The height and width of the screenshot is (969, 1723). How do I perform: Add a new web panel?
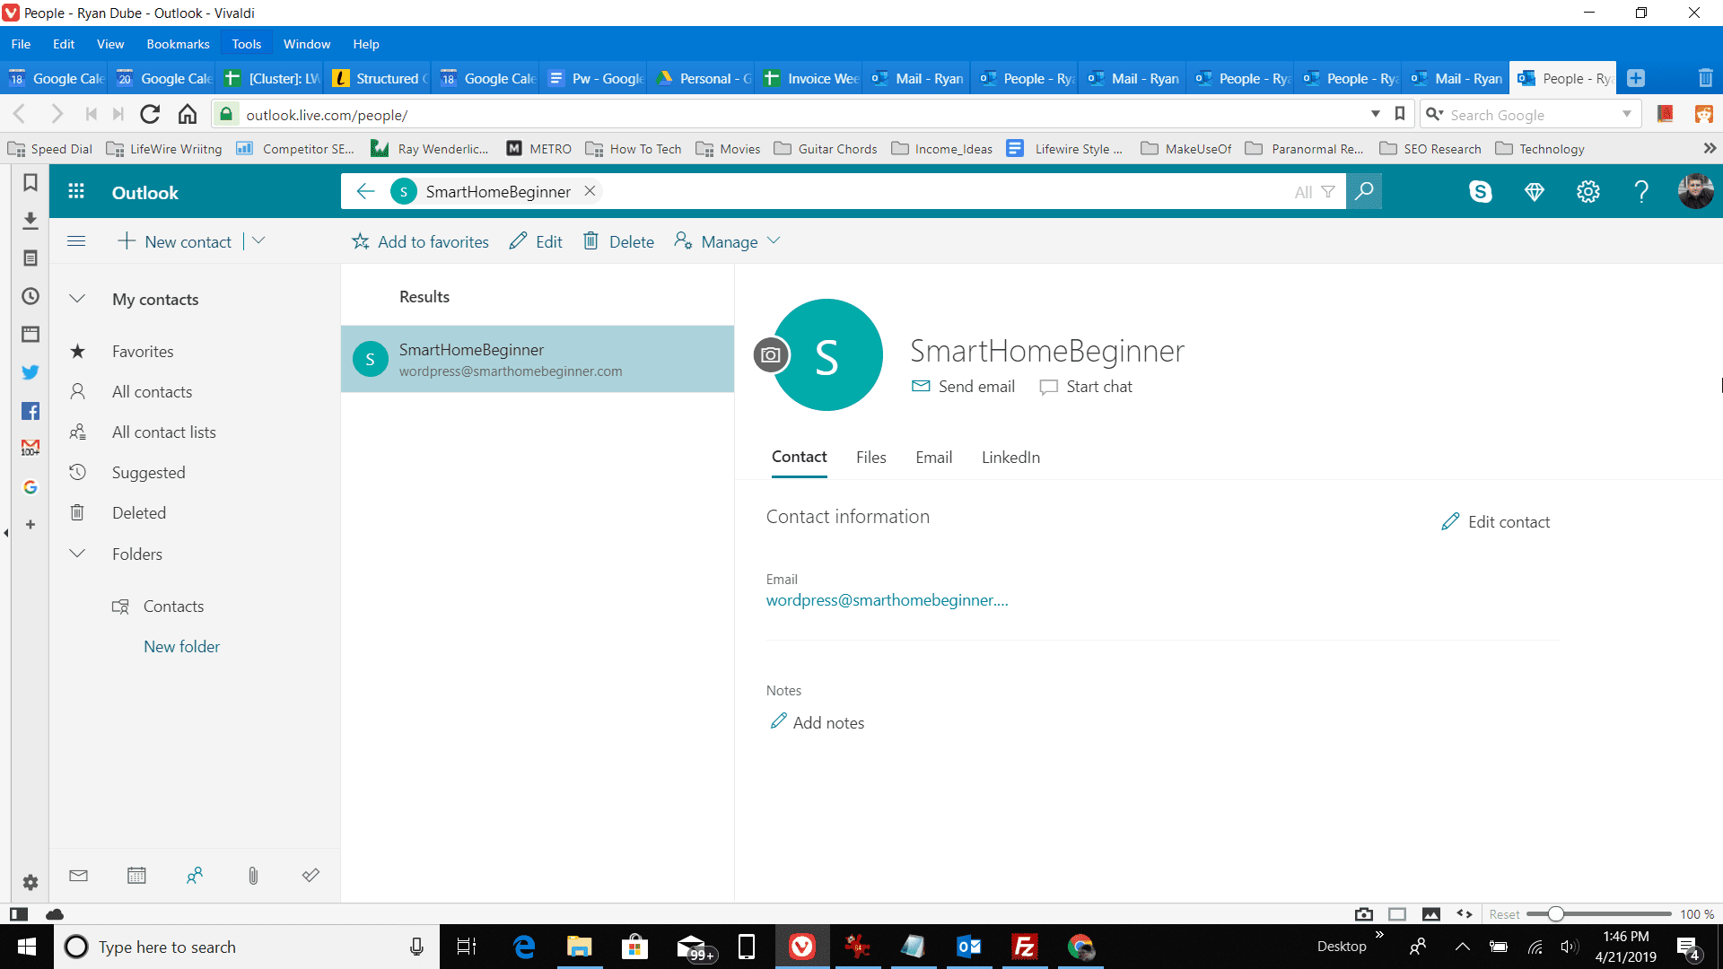pos(30,525)
